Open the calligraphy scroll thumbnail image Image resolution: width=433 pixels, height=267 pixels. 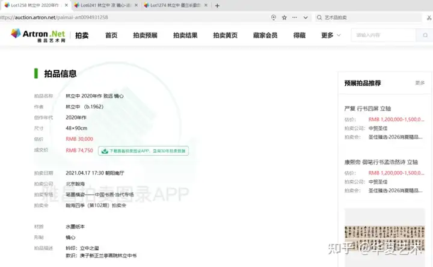click(x=384, y=238)
